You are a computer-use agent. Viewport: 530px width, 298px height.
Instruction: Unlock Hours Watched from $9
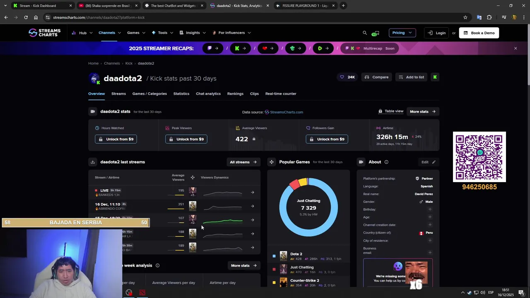click(116, 139)
